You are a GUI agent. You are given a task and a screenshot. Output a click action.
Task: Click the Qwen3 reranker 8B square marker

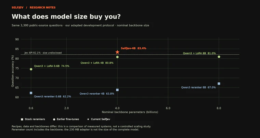point(219,83)
